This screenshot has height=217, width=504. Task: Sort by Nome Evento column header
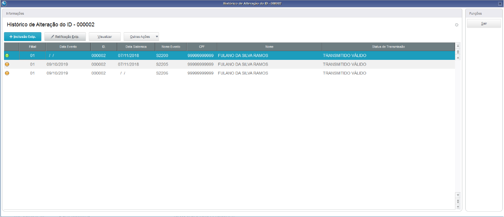click(171, 47)
